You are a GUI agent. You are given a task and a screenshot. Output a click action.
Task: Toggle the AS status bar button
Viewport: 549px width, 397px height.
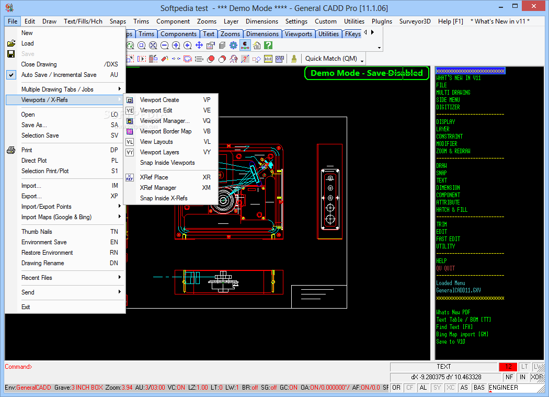[464, 388]
